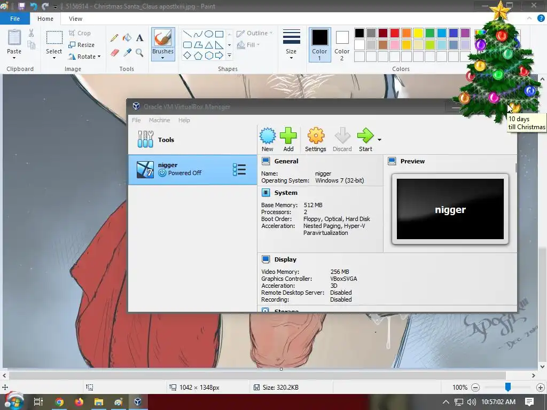
Task: Click the Save icon in Paint title bar
Action: click(x=21, y=6)
